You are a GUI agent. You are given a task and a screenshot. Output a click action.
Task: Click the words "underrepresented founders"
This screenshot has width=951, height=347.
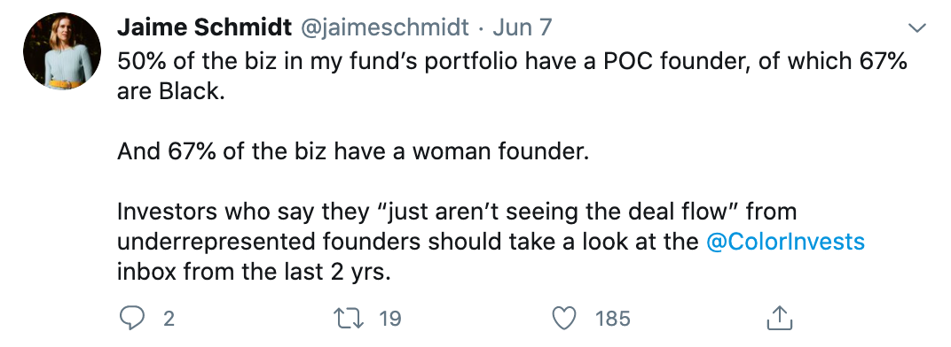click(x=269, y=242)
